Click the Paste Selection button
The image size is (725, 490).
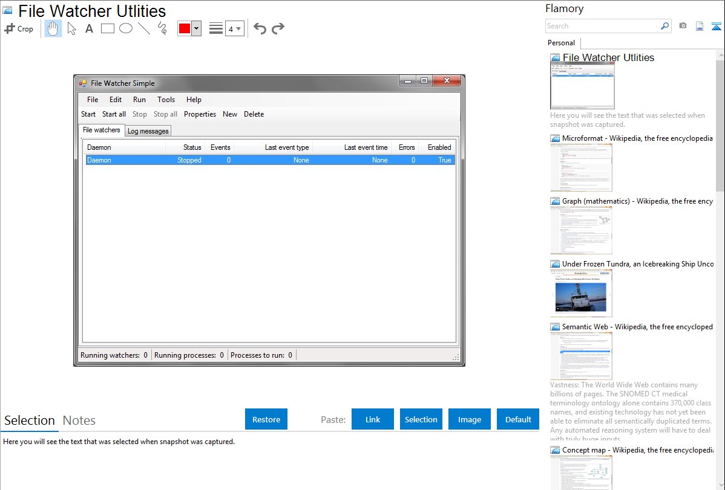[421, 419]
